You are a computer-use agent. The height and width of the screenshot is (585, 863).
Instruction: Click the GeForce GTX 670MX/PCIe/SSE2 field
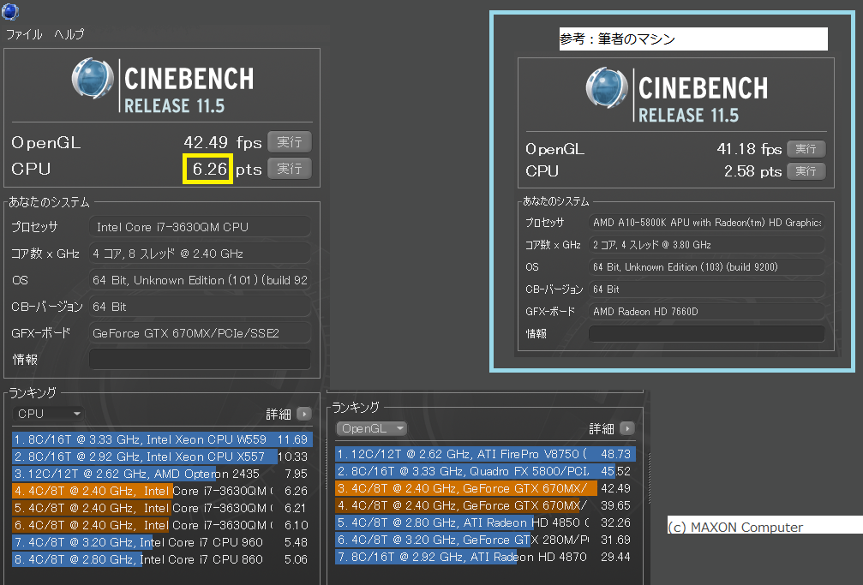click(x=200, y=333)
